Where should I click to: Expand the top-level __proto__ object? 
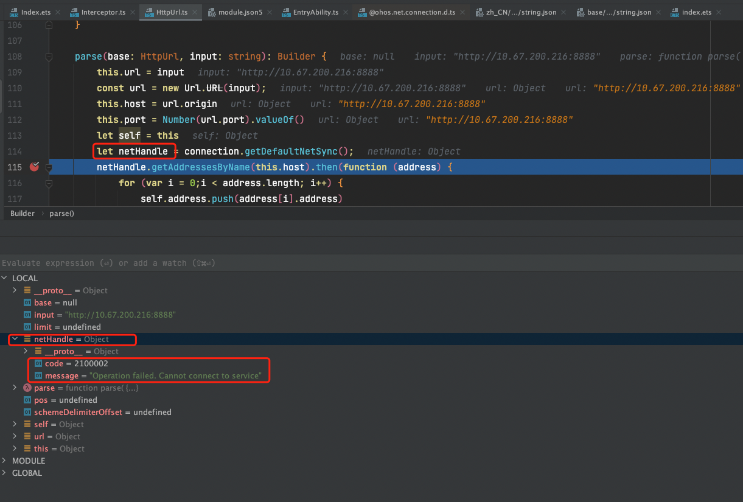tap(15, 290)
